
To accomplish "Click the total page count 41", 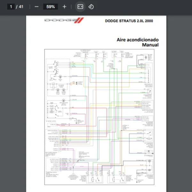I will (21, 7).
